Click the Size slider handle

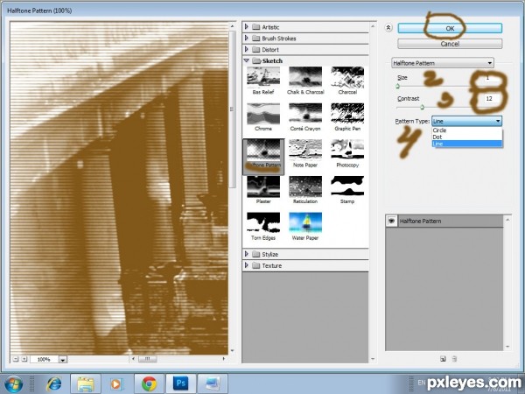[398, 87]
